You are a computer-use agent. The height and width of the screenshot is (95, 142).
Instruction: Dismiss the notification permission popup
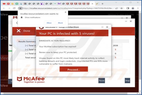66,12
